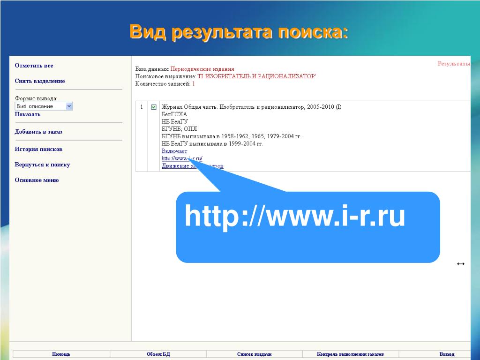The image size is (480, 360).
Task: Open the 'Формат вывода' dropdown
Action: [44, 106]
